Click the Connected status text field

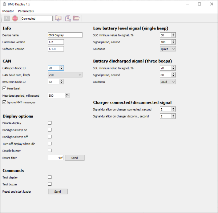tap(37, 19)
